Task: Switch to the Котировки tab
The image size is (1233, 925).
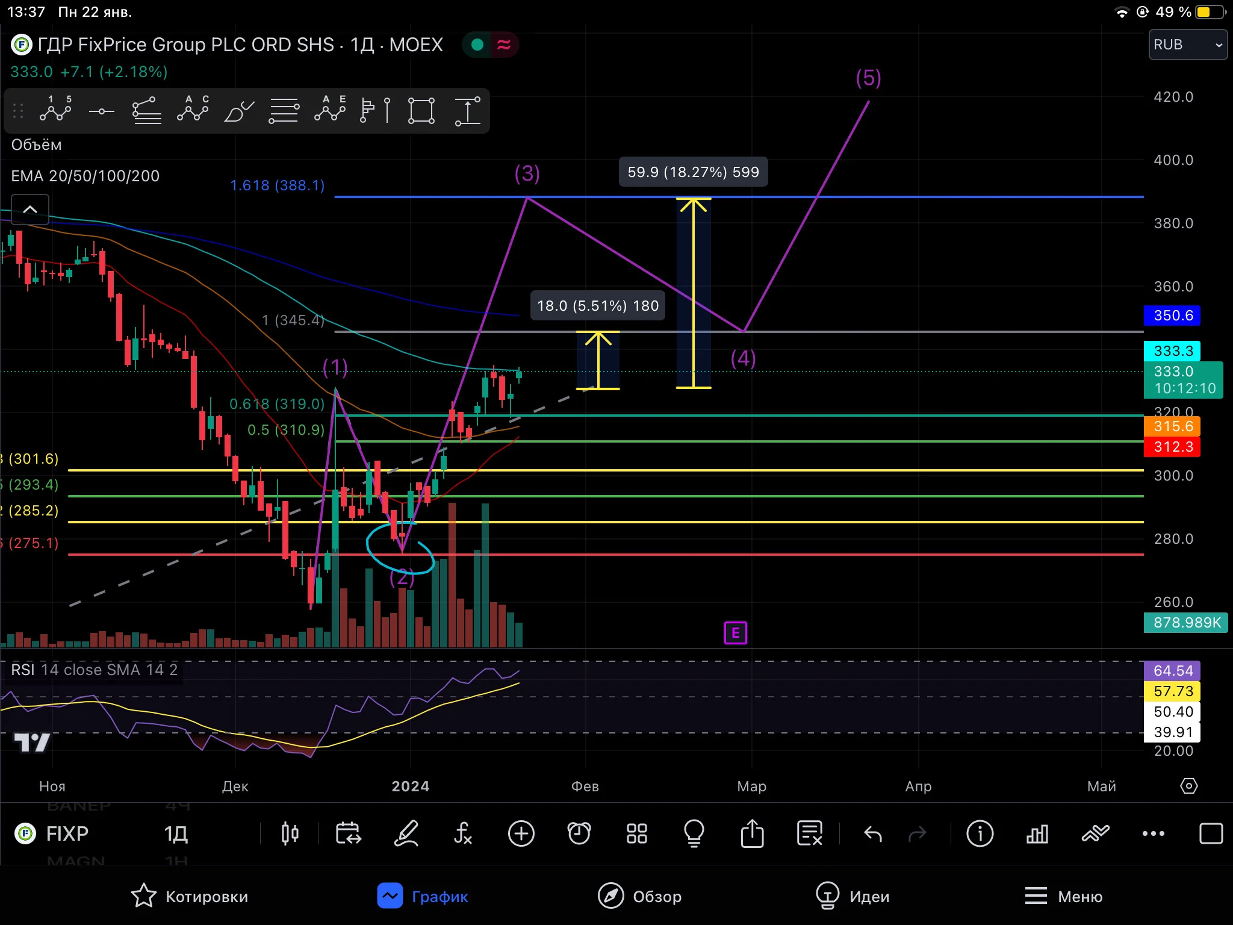Action: pos(190,896)
